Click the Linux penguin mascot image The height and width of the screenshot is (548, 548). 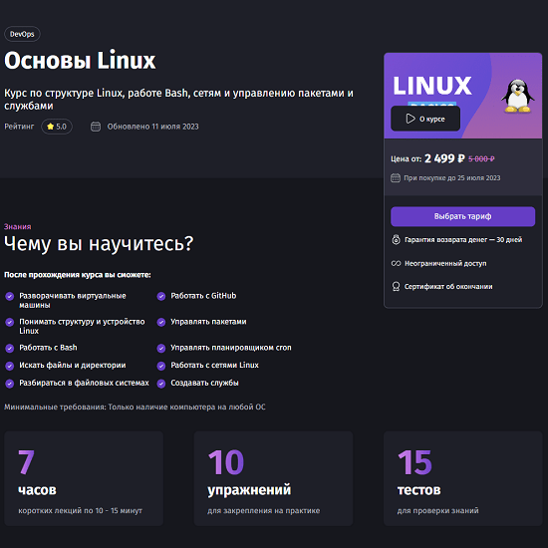[517, 96]
